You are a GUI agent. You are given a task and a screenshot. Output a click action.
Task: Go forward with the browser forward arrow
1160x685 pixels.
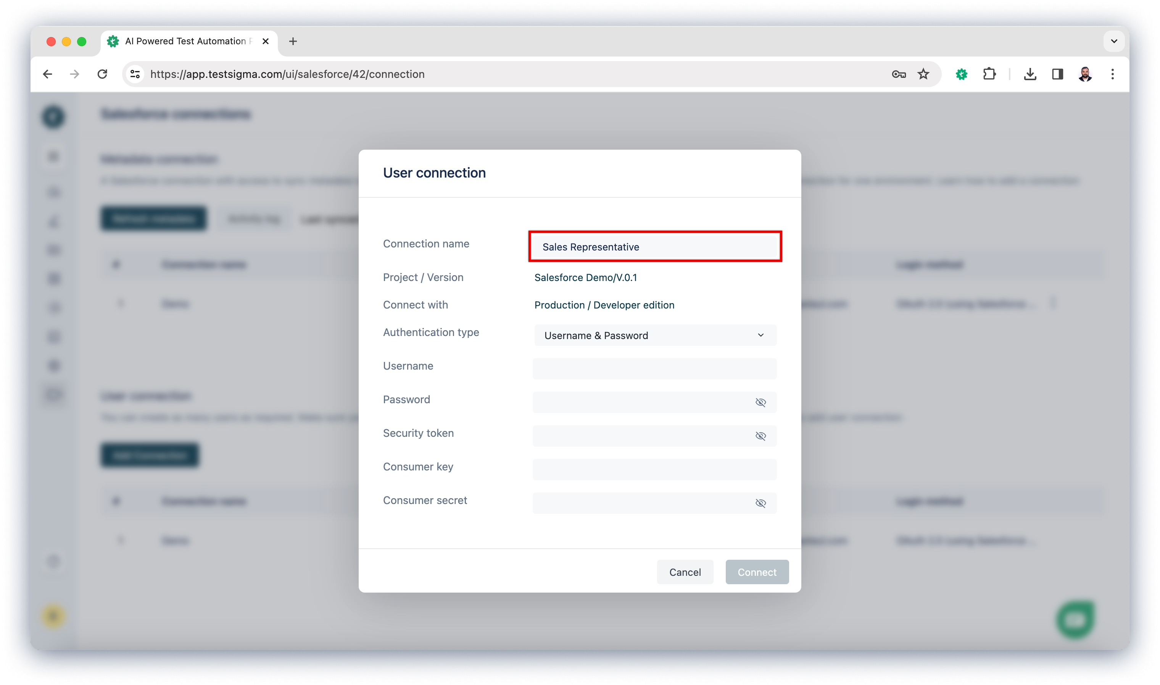click(x=75, y=74)
